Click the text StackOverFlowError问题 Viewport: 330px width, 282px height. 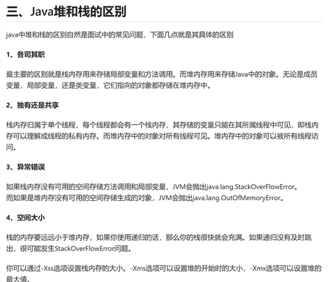(91, 249)
